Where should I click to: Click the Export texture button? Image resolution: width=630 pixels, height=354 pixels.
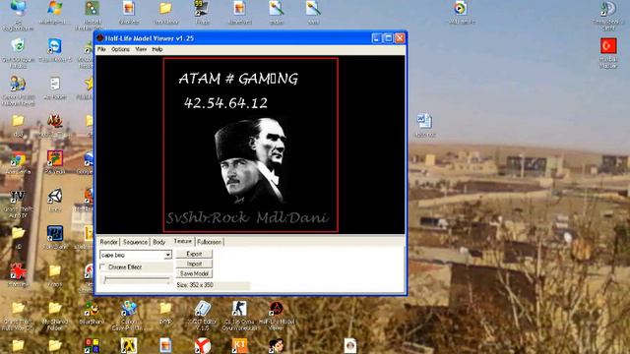(194, 254)
